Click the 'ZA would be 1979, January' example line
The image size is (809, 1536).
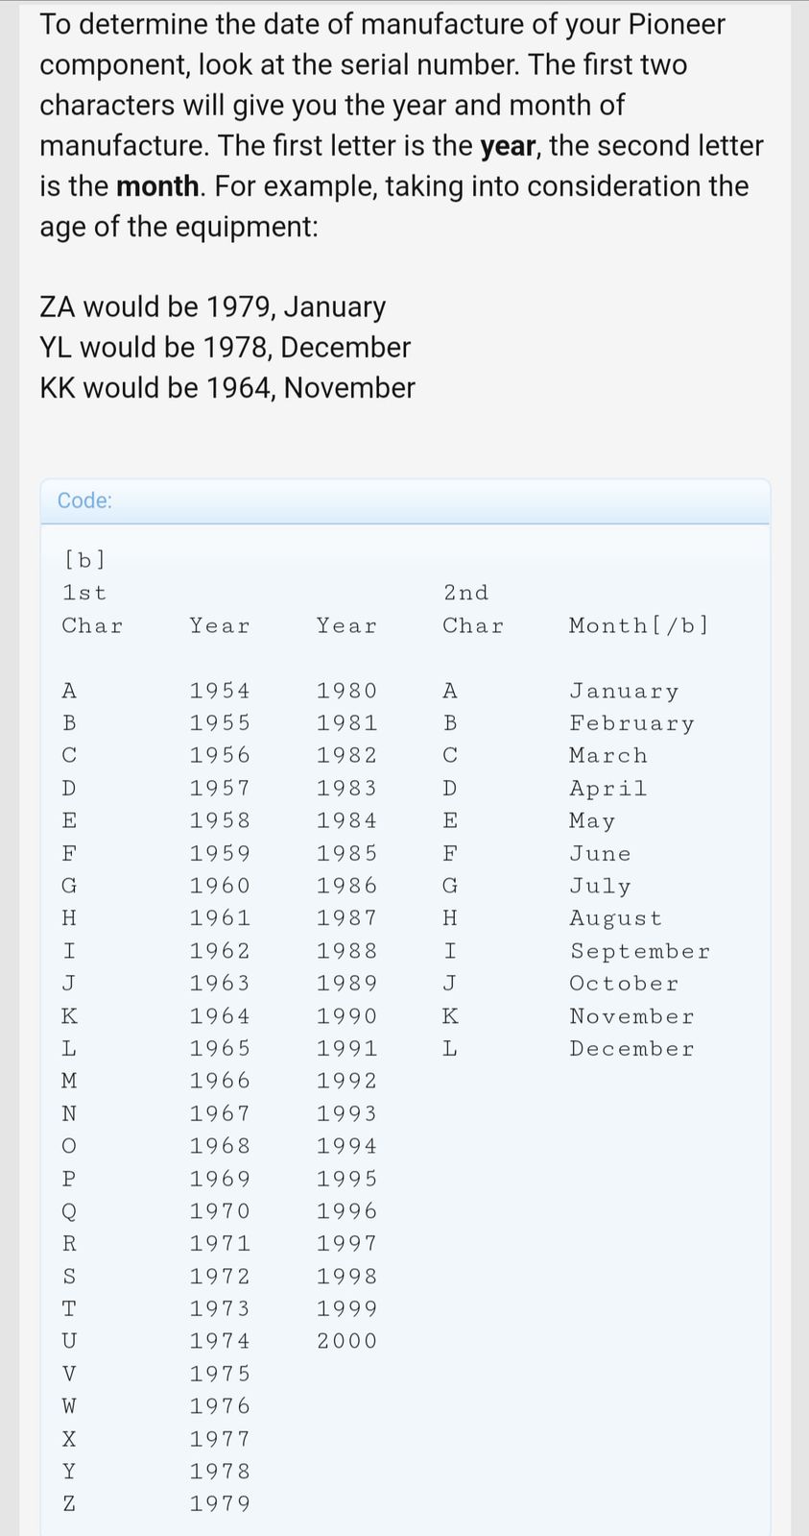(x=212, y=306)
